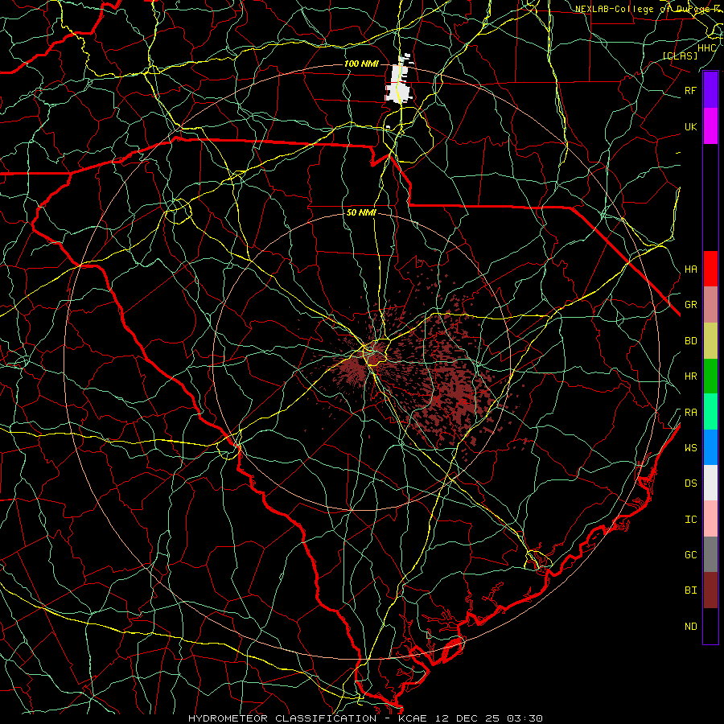Select the yellow BD legend swatch
This screenshot has height=724, width=724.
coord(710,340)
